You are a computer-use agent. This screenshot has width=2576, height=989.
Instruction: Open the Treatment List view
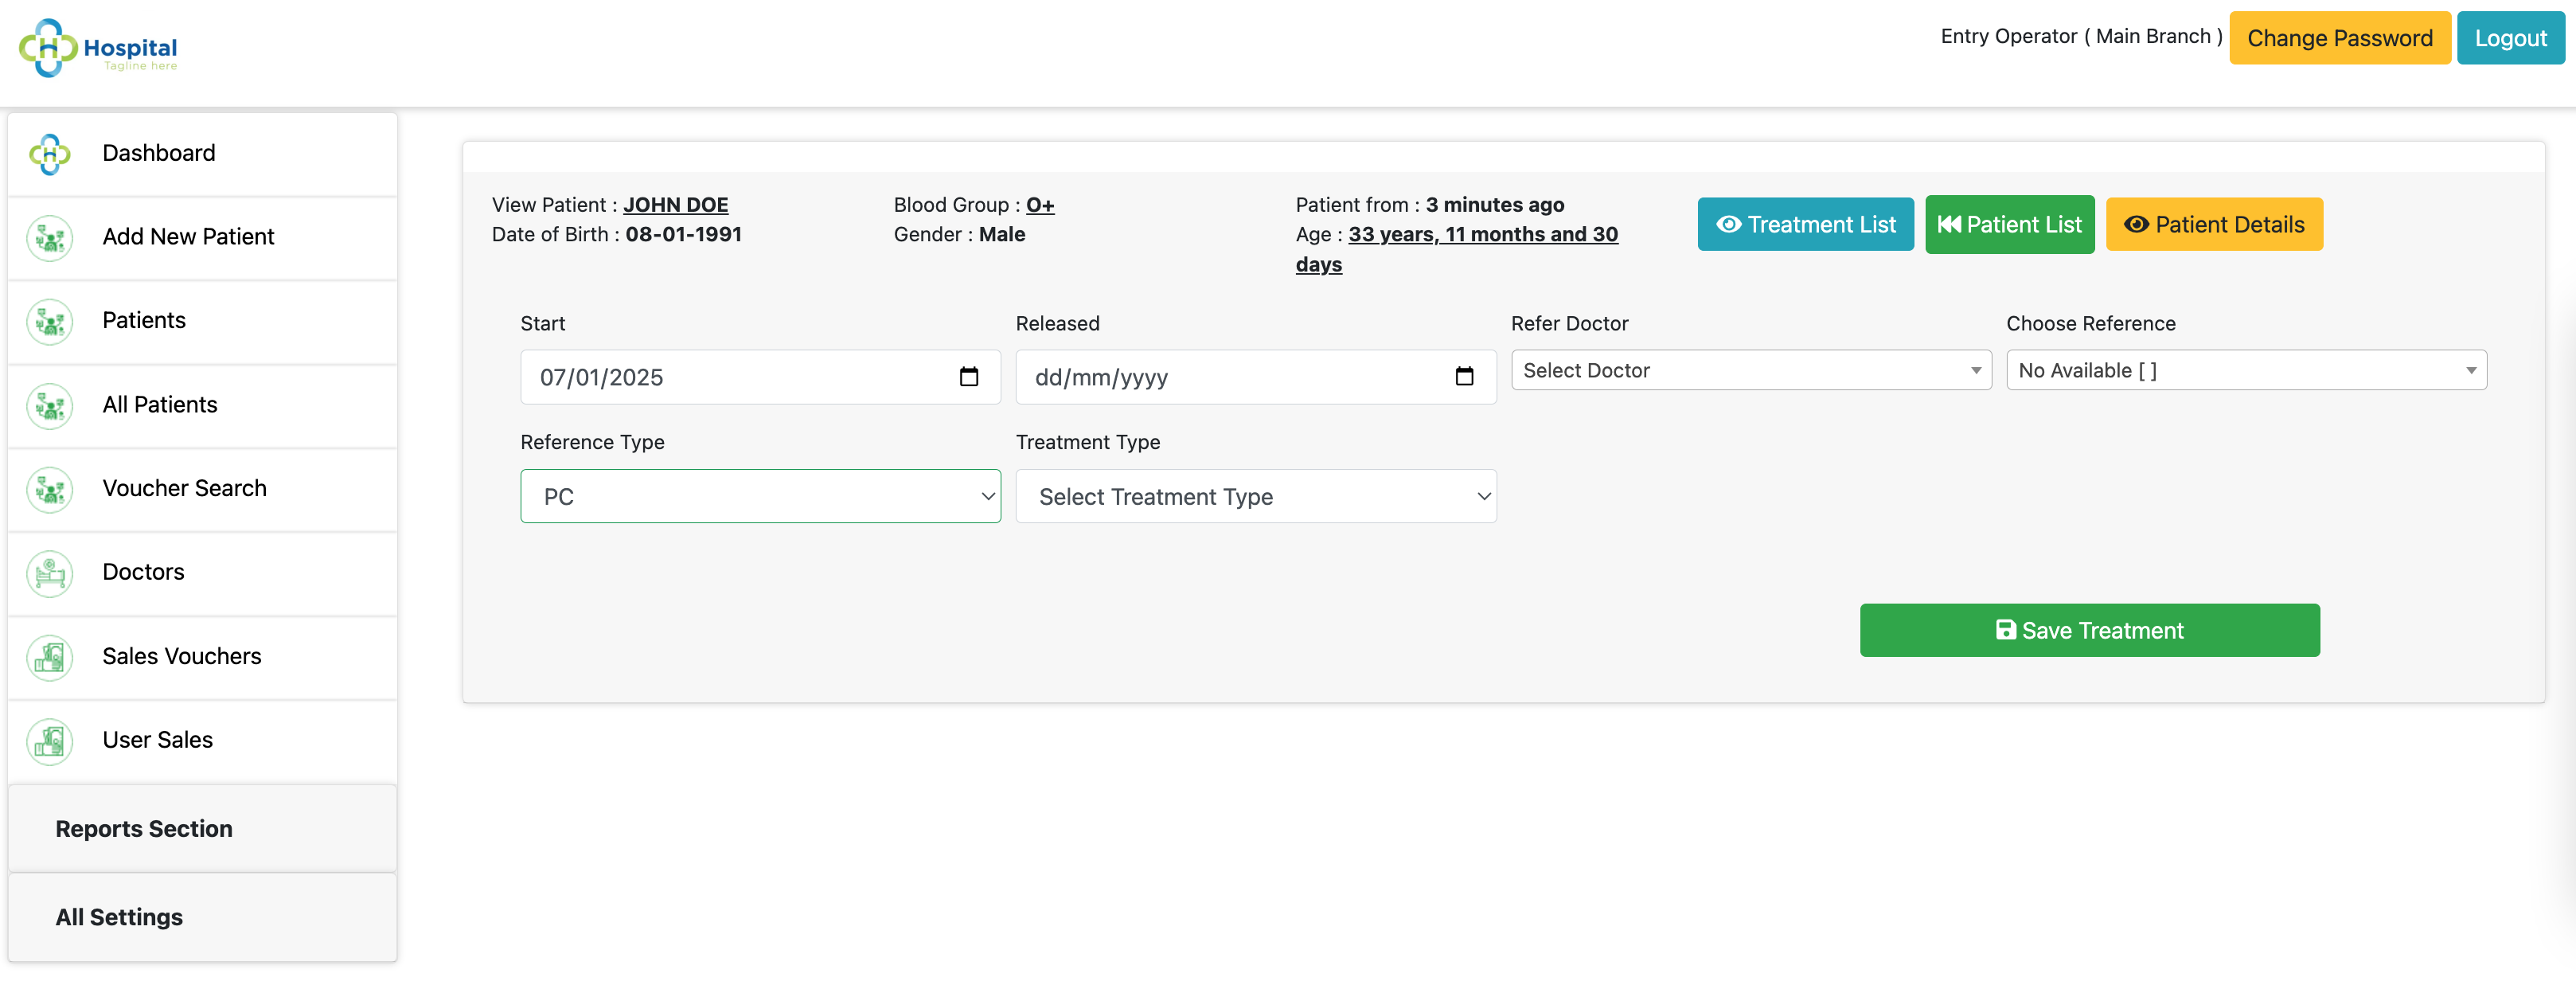1805,224
